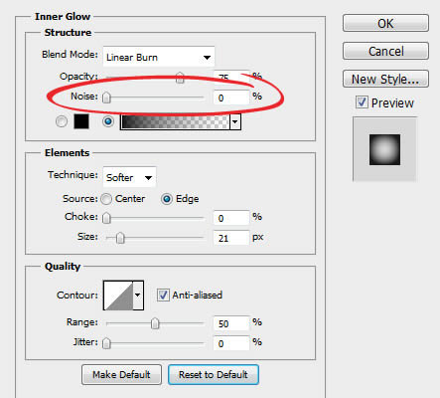Select the gradient radio button
Screen dimensions: 440x398
pyautogui.click(x=108, y=121)
